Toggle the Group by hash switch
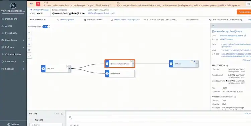 [x=46, y=27]
